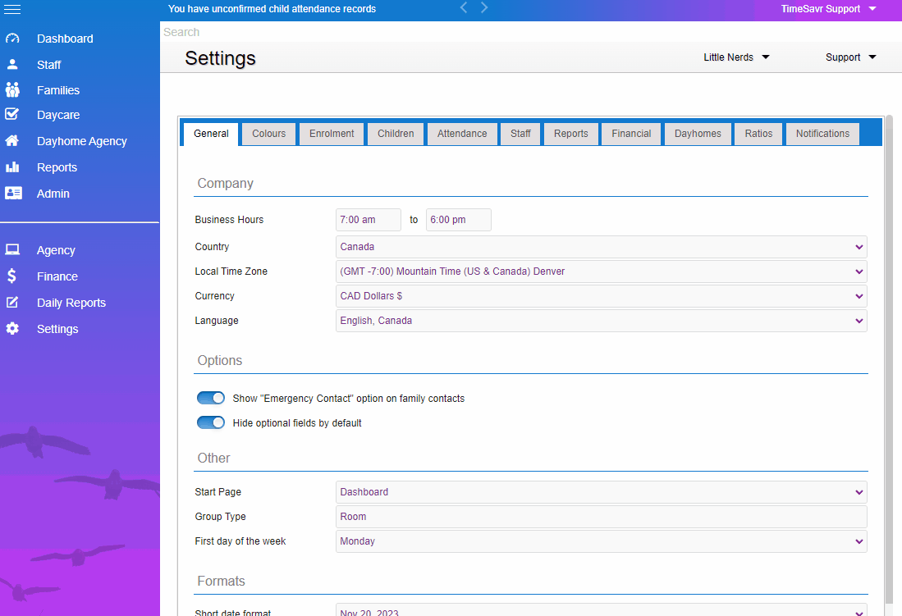902x616 pixels.
Task: Expand the TimeSavr Support account menu
Action: [x=828, y=9]
